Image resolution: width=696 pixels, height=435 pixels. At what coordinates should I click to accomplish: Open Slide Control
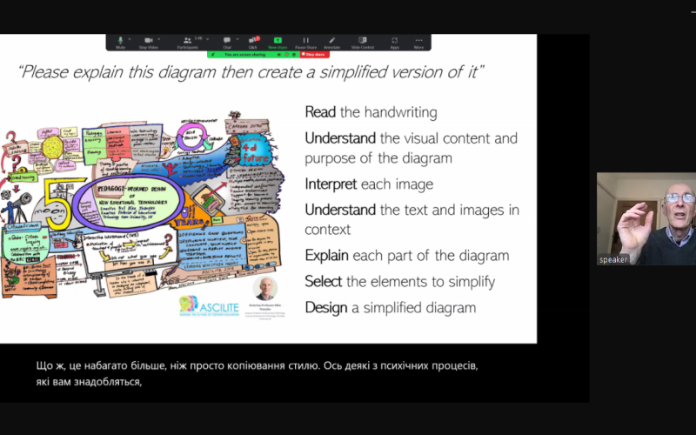pos(363,42)
